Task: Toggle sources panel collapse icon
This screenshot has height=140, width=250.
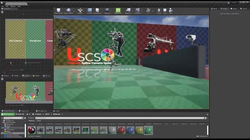Action: click(2, 118)
